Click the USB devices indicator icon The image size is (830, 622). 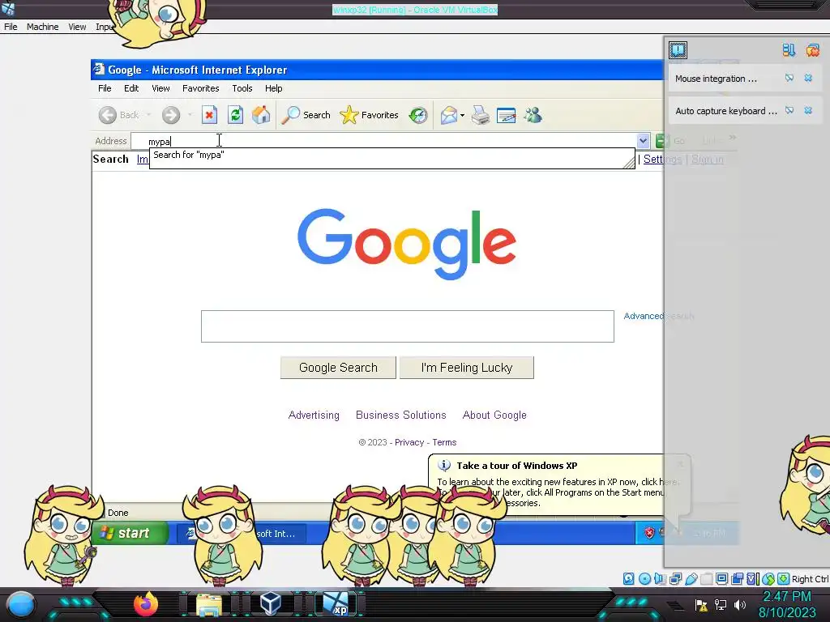click(691, 578)
